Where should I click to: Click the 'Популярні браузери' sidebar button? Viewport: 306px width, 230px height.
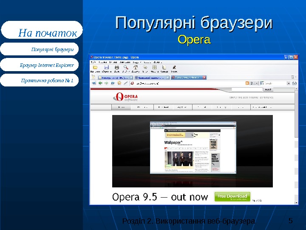[40, 49]
